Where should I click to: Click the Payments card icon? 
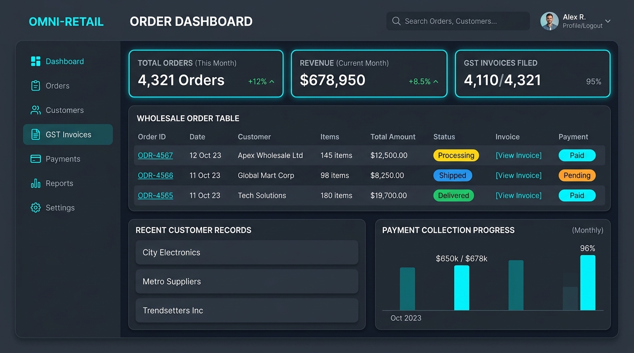pos(35,159)
